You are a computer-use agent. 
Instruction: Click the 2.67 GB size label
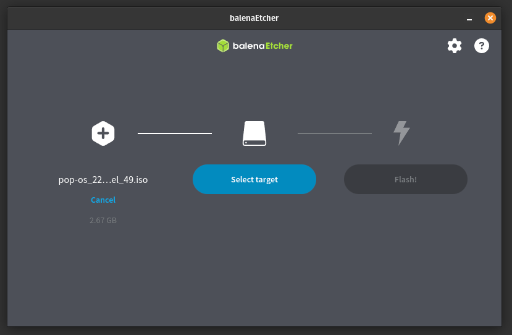(103, 220)
